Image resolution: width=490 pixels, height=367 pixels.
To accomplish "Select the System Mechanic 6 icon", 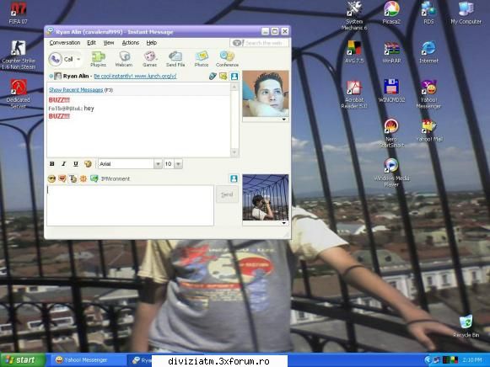I will pos(353,16).
